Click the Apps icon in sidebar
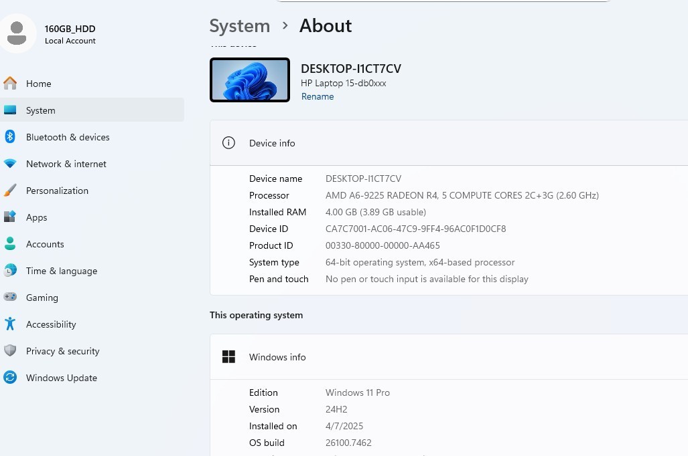This screenshot has height=456, width=688. pyautogui.click(x=10, y=217)
